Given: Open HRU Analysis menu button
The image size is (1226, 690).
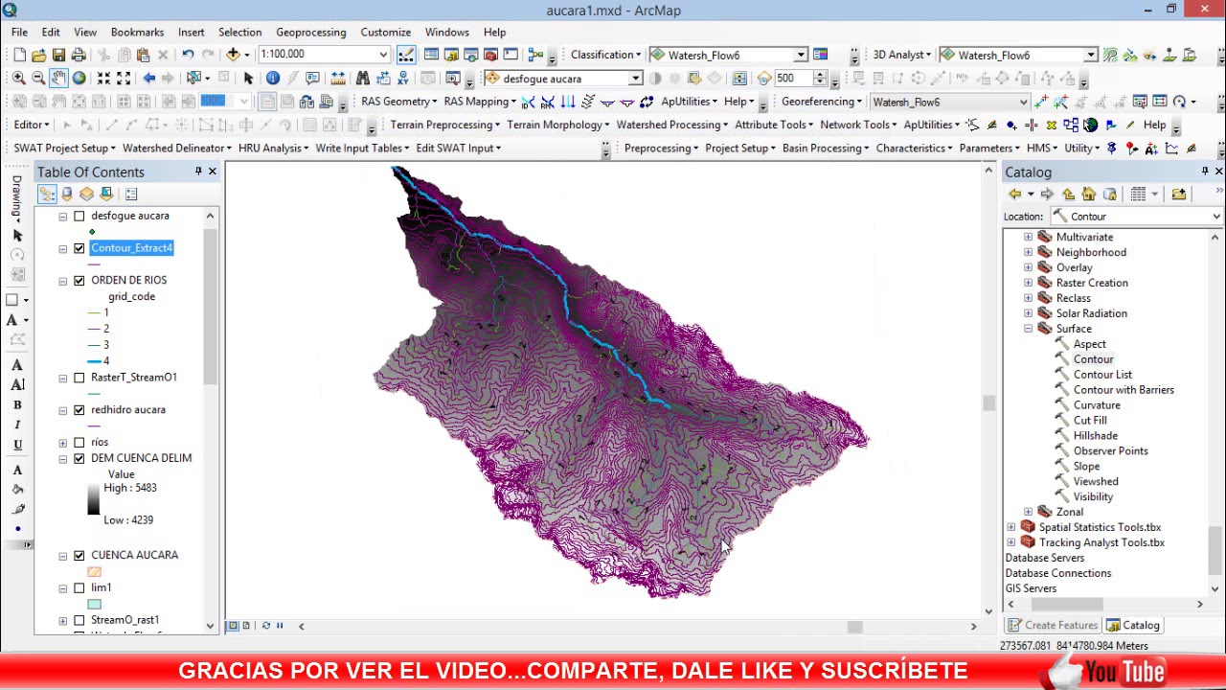Looking at the screenshot, I should pyautogui.click(x=273, y=149).
